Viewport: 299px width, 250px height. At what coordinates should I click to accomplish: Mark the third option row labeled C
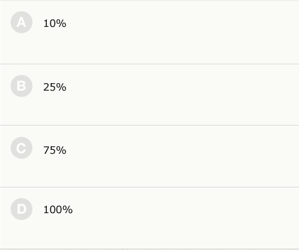click(x=149, y=156)
